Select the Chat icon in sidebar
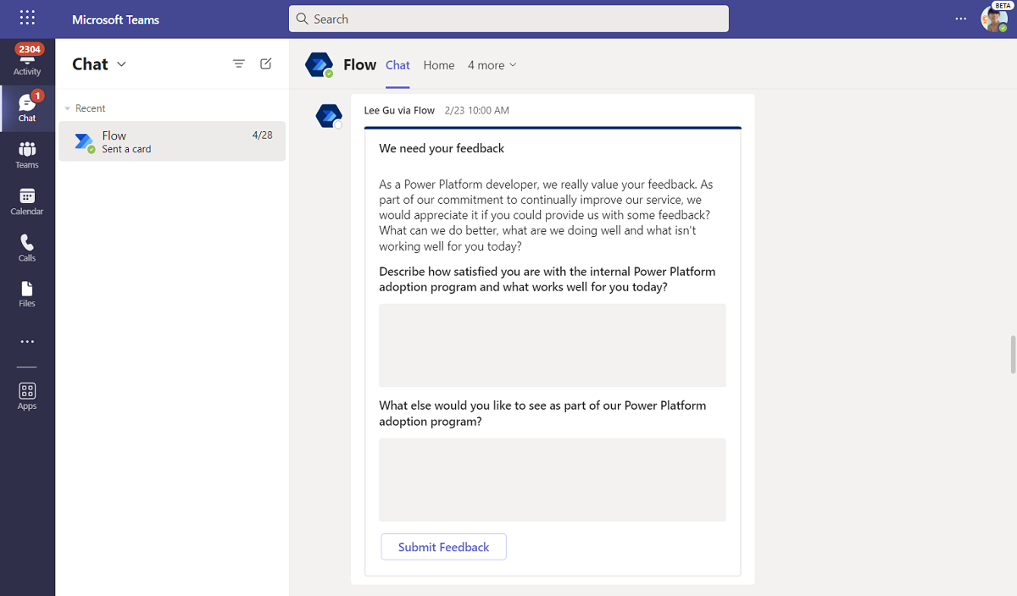The image size is (1017, 596). (x=27, y=108)
